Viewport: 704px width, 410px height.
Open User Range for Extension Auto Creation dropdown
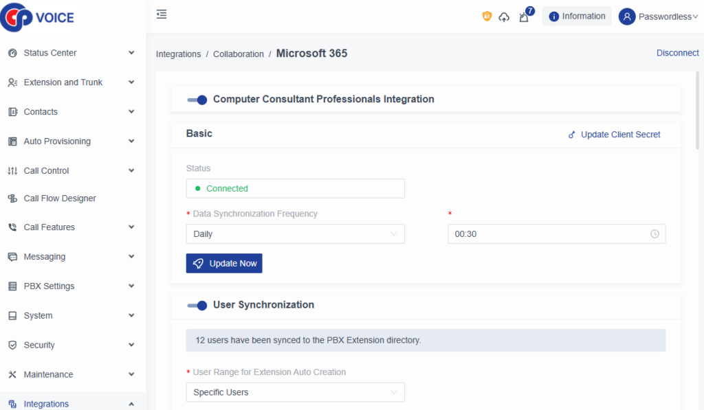[x=295, y=392]
